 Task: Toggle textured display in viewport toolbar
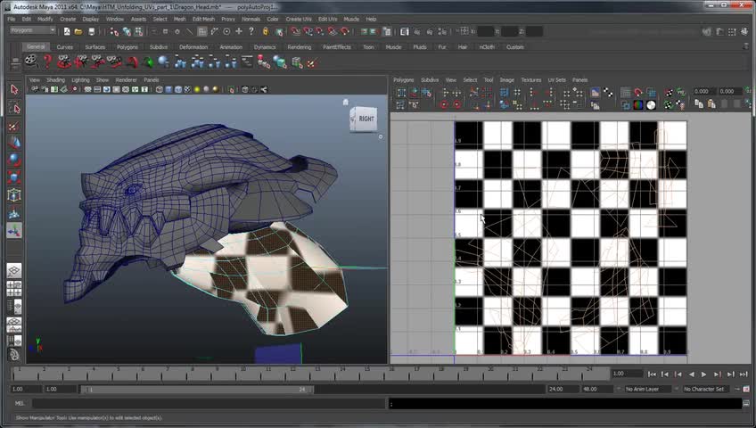pos(187,89)
